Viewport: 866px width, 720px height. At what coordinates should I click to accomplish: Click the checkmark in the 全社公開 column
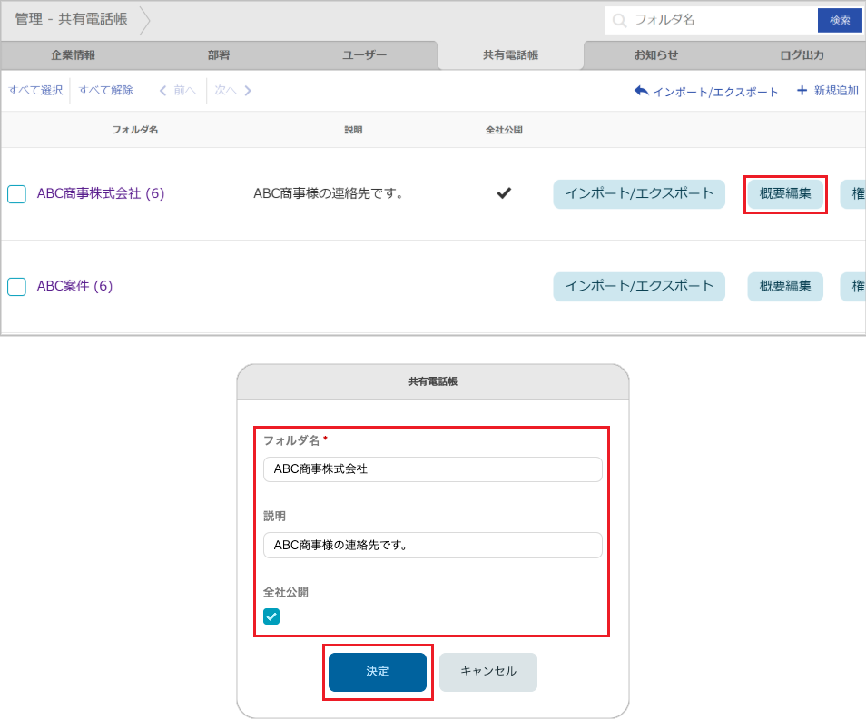(503, 193)
